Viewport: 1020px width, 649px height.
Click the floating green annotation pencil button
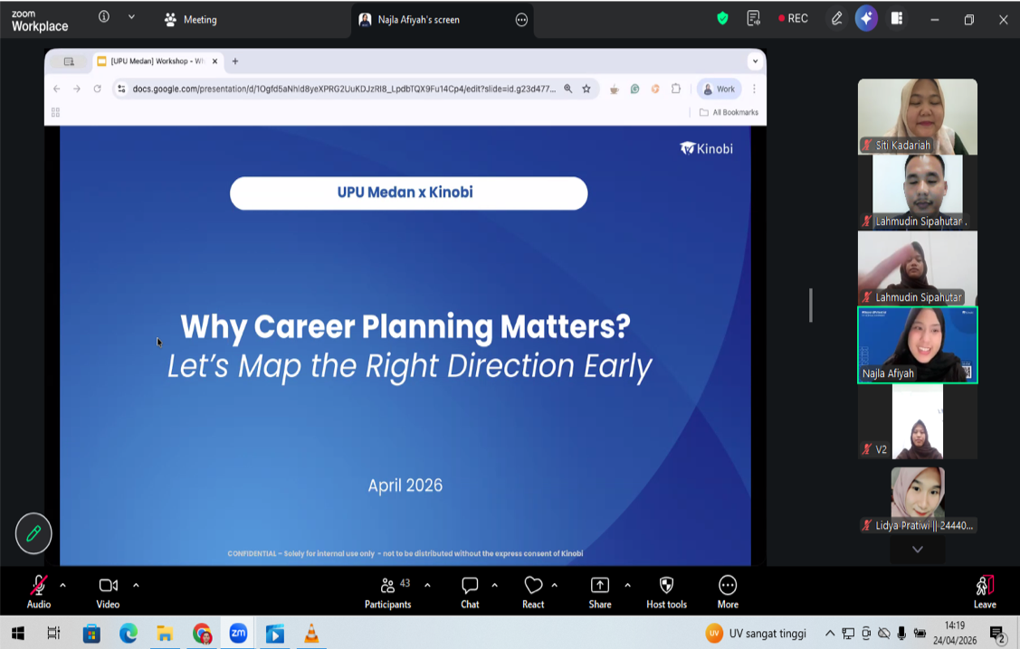33,533
